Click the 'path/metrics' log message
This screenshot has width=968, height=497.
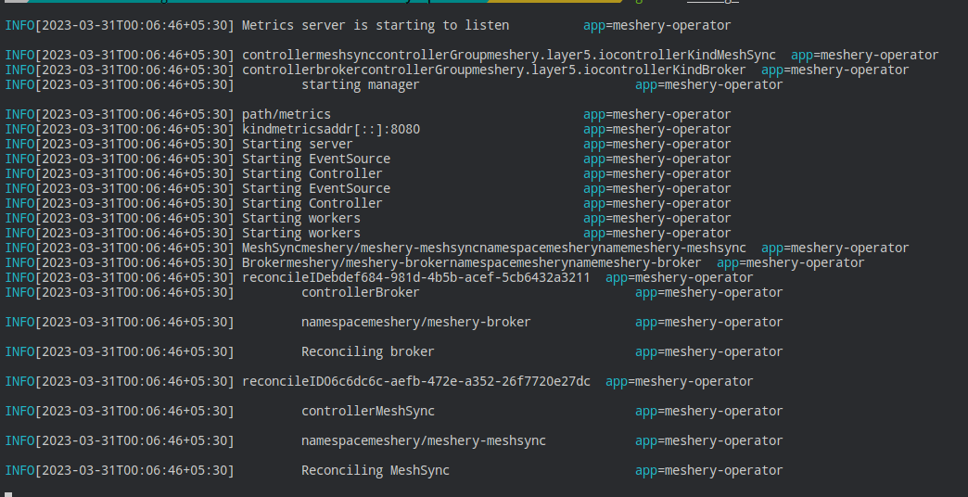[287, 114]
